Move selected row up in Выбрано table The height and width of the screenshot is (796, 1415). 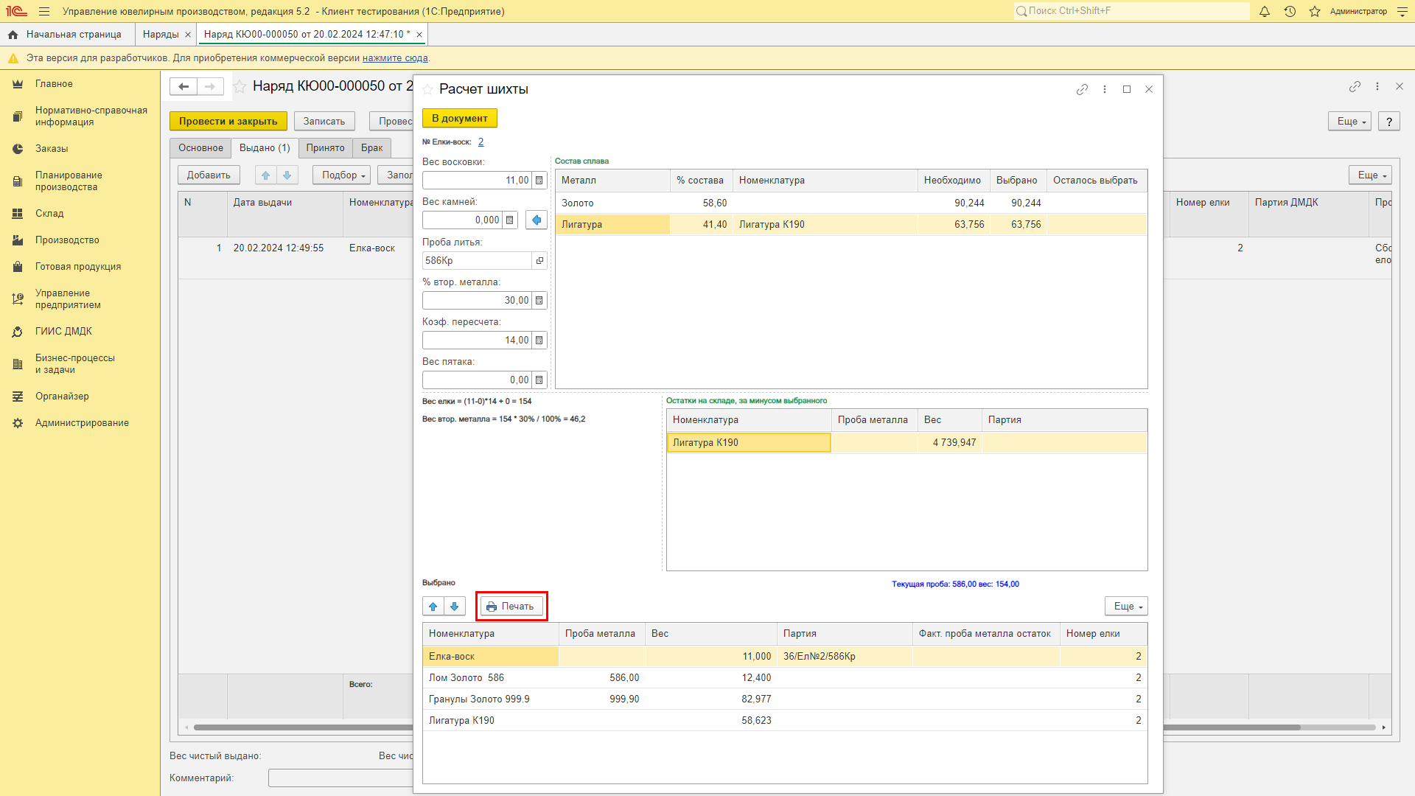point(433,606)
